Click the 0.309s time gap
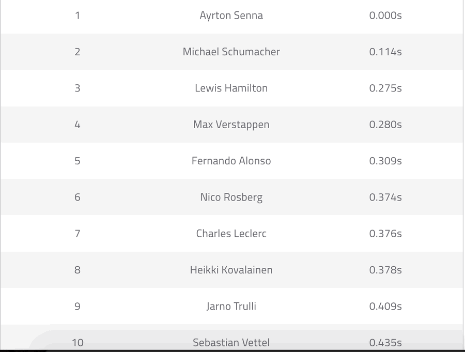Image resolution: width=465 pixels, height=352 pixels. tap(385, 161)
